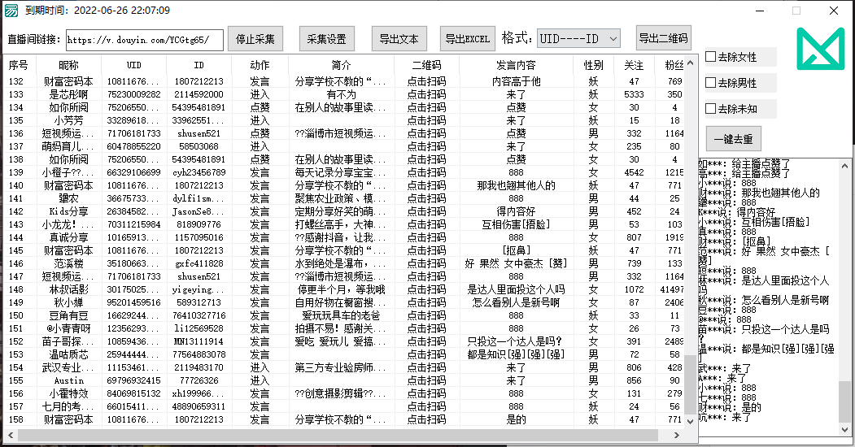Click table scroll up arrow
855x447 pixels.
click(x=691, y=63)
